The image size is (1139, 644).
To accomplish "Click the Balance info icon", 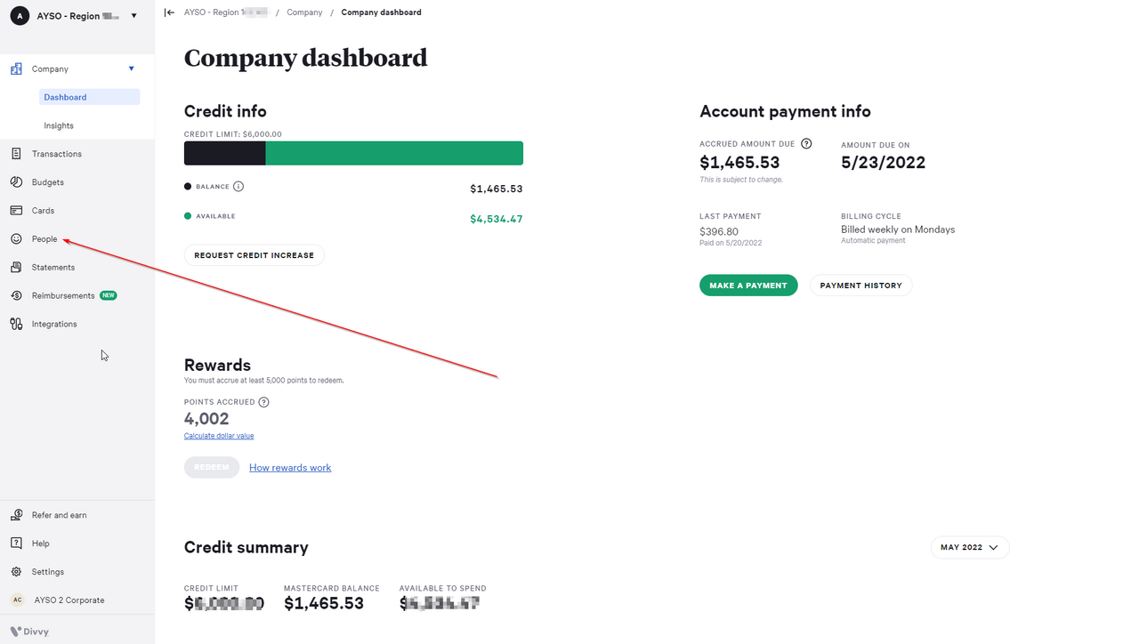I will point(238,187).
